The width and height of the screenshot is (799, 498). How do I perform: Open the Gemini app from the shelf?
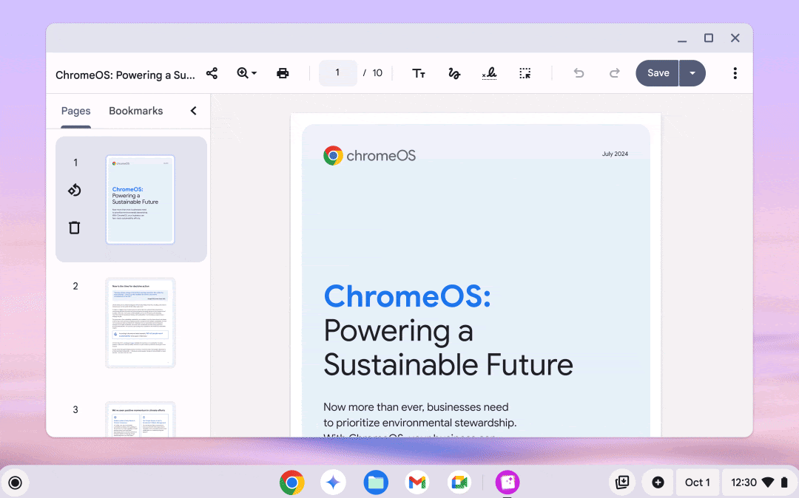click(x=333, y=482)
